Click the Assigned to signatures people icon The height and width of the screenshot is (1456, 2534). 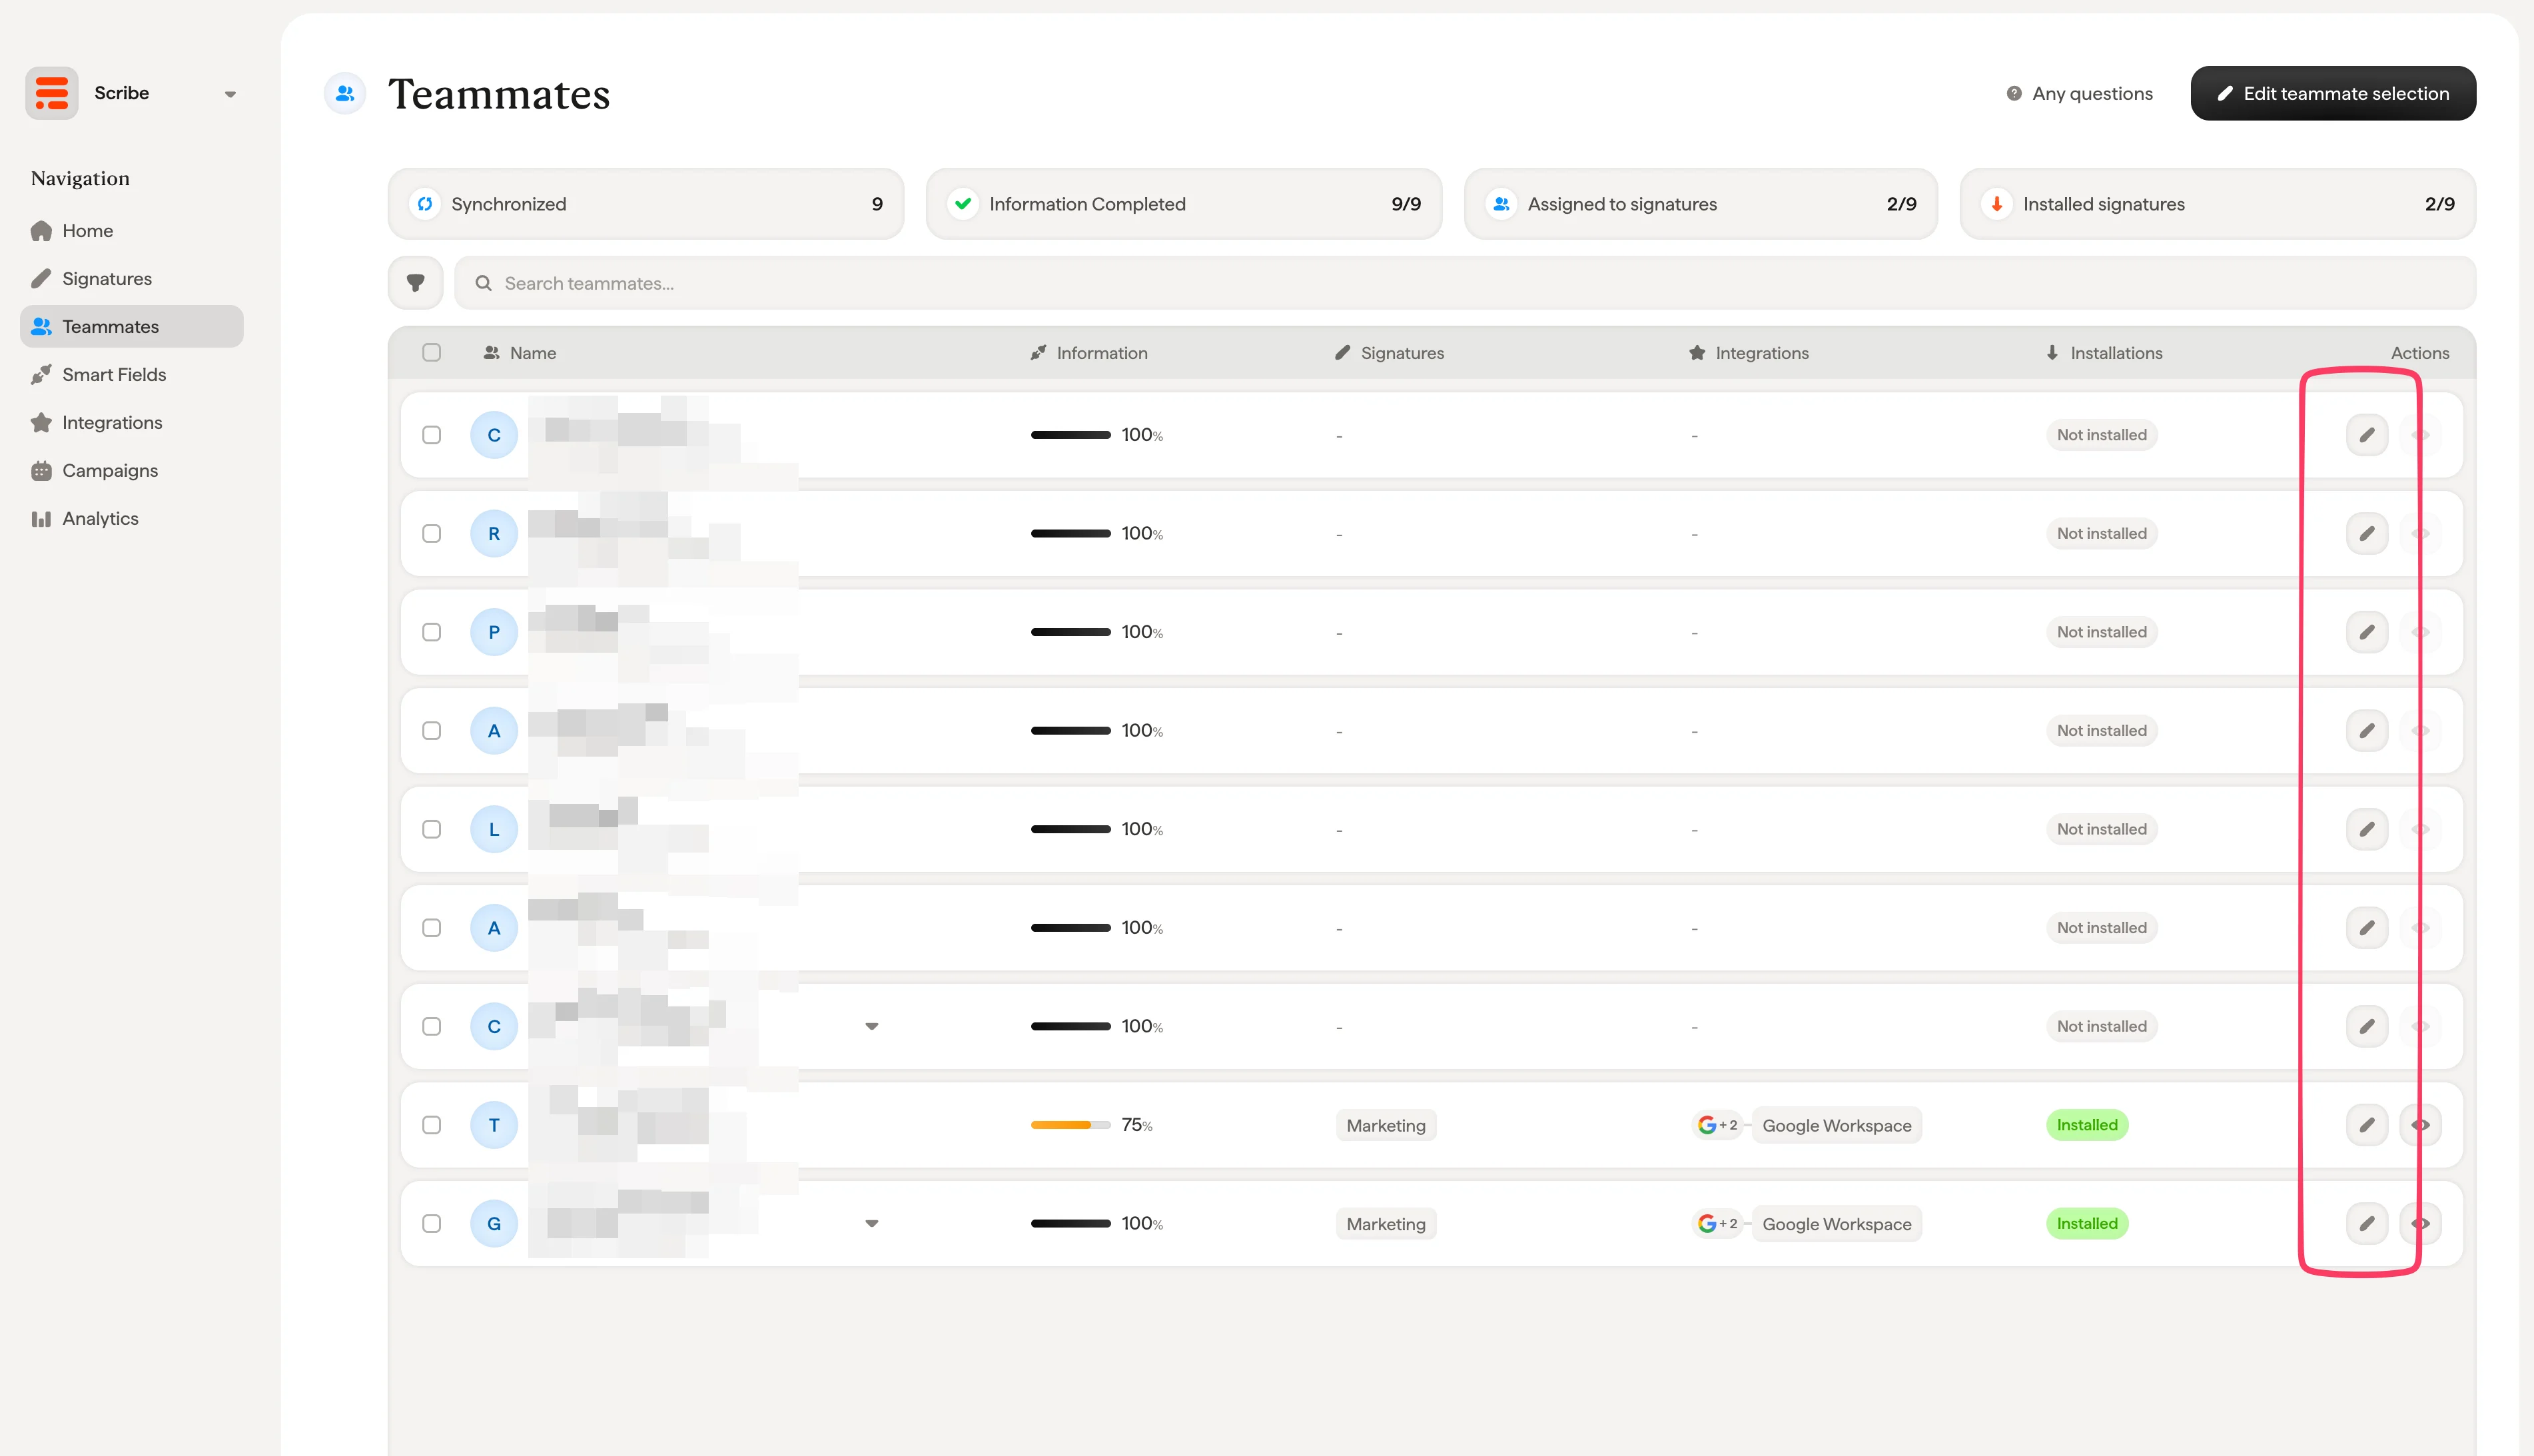1501,204
